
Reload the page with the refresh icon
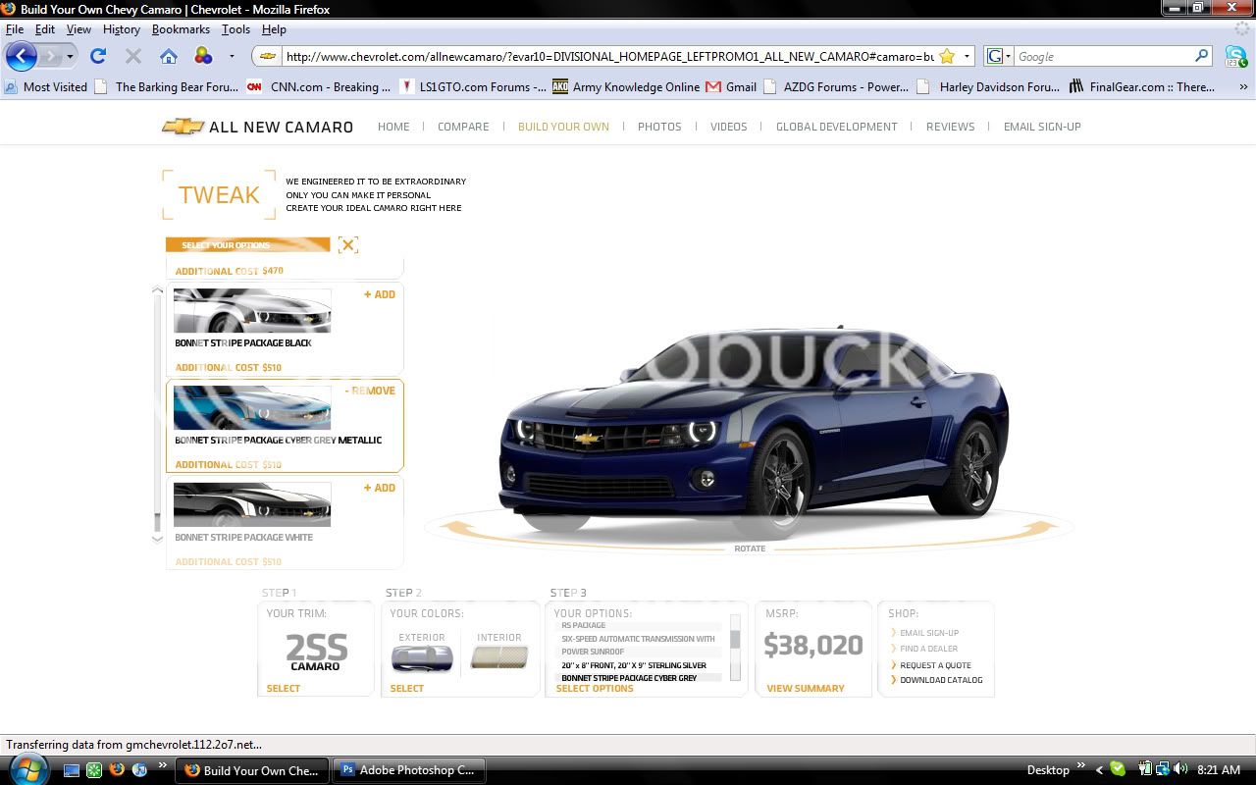(x=98, y=56)
